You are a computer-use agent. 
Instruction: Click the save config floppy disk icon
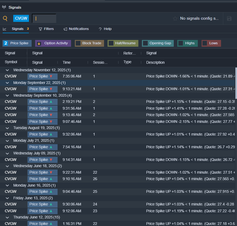[x=229, y=18]
